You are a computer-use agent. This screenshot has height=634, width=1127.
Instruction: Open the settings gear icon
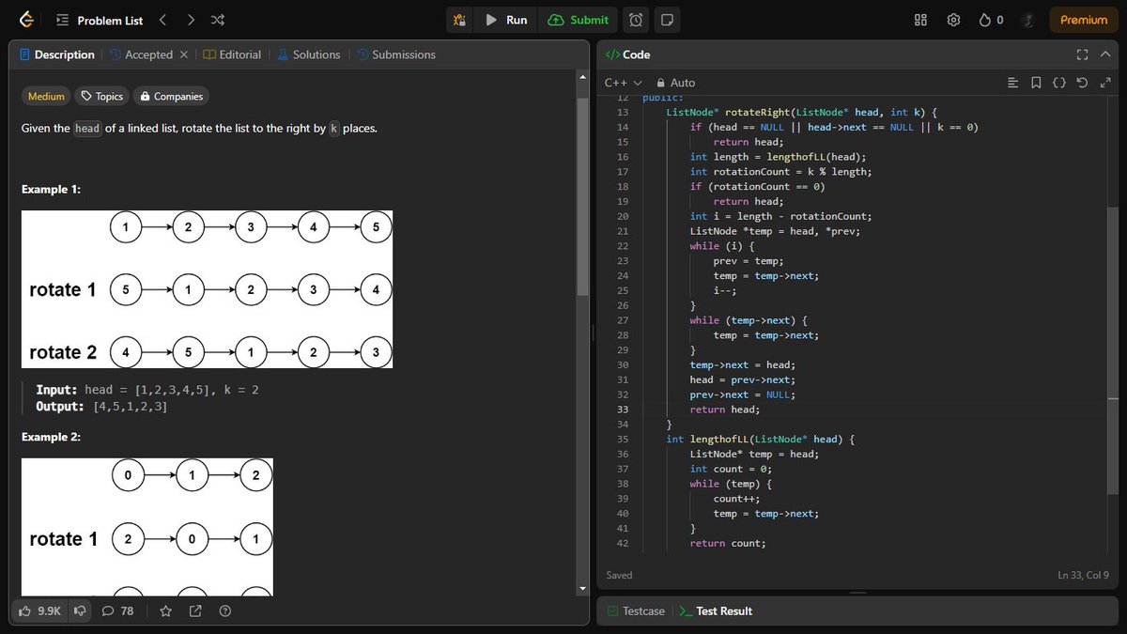coord(953,20)
